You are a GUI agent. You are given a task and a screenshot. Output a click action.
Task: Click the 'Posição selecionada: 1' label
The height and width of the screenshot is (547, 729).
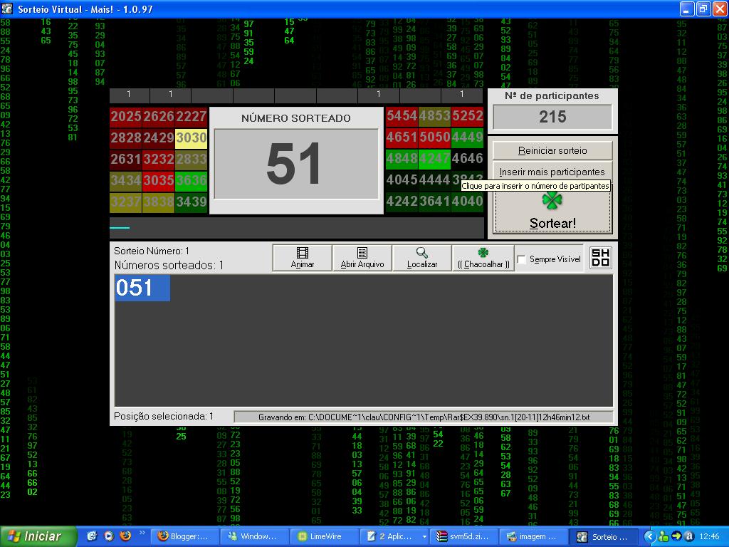coord(164,416)
